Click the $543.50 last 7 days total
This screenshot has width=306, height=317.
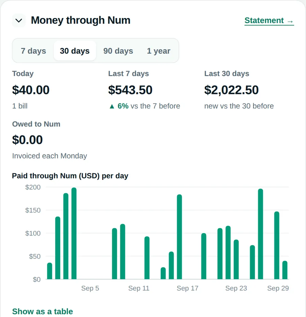point(130,90)
